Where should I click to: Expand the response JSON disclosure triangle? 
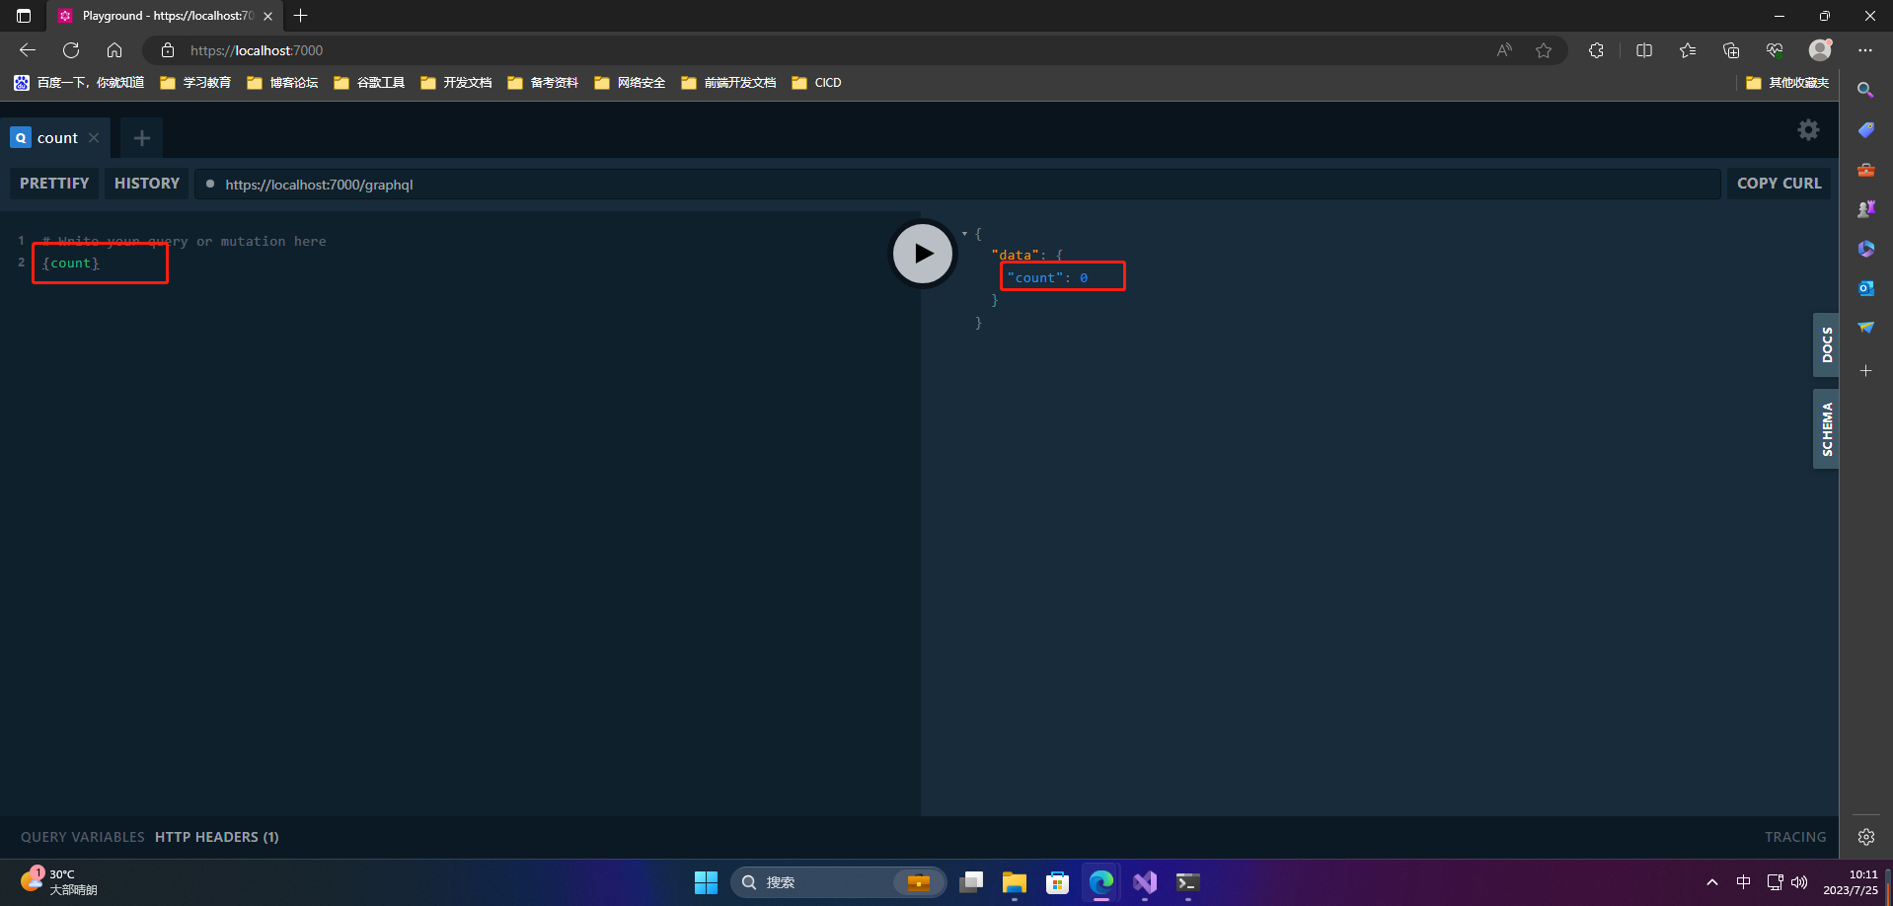pos(964,233)
